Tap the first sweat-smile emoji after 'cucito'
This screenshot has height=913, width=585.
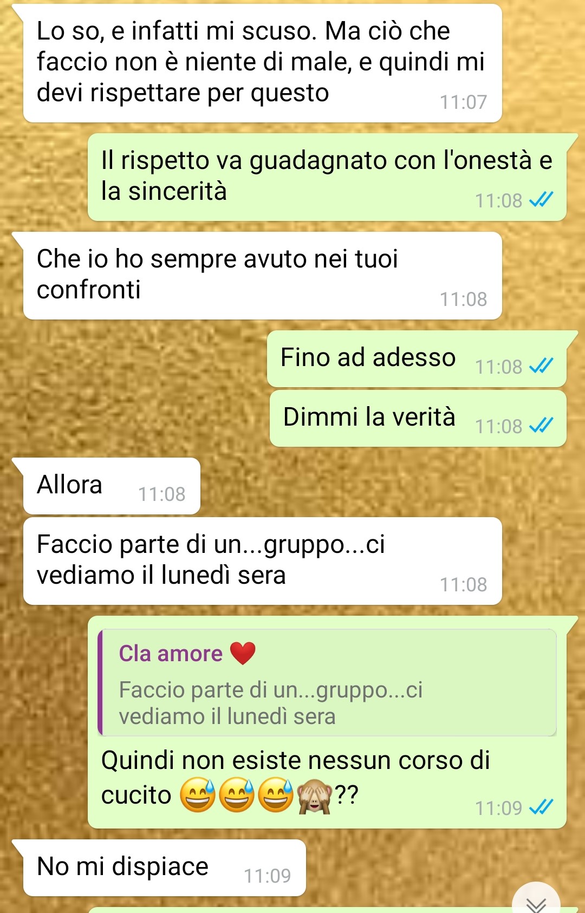tap(198, 795)
